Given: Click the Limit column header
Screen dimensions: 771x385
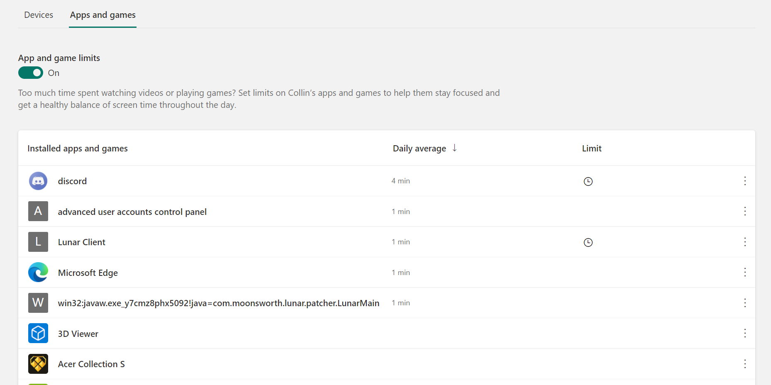Looking at the screenshot, I should coord(592,149).
